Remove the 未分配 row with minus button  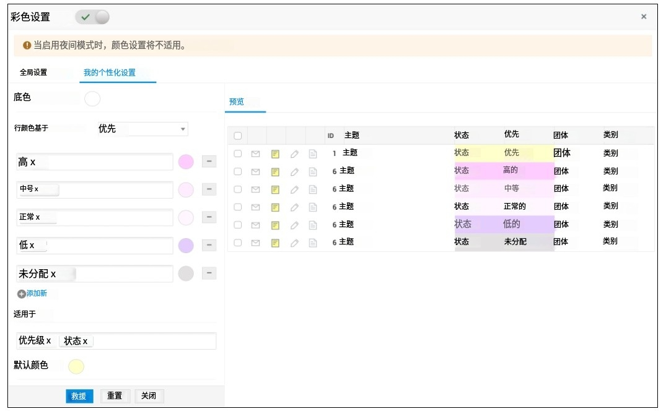[x=209, y=273]
